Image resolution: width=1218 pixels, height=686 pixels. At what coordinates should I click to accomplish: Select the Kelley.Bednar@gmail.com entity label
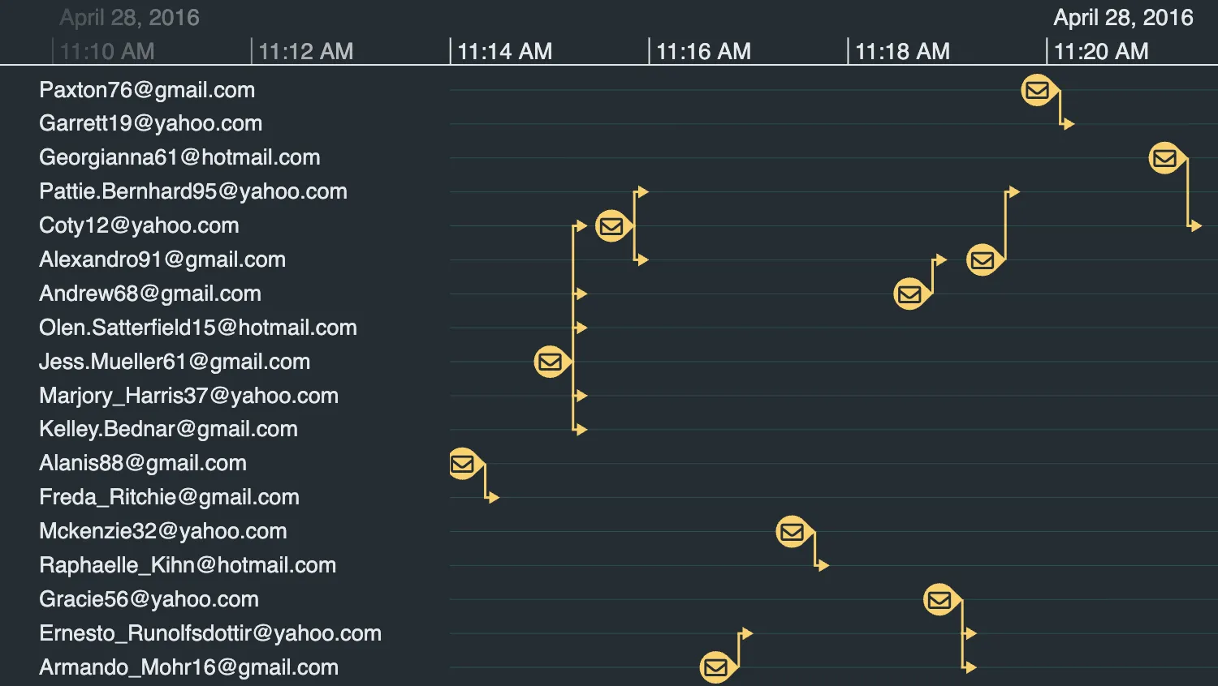(x=168, y=429)
